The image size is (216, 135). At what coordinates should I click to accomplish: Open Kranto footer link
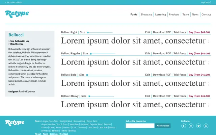(x=44, y=128)
